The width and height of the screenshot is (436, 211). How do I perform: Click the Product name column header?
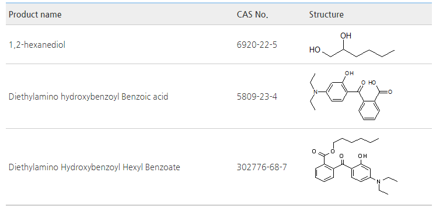(x=35, y=14)
